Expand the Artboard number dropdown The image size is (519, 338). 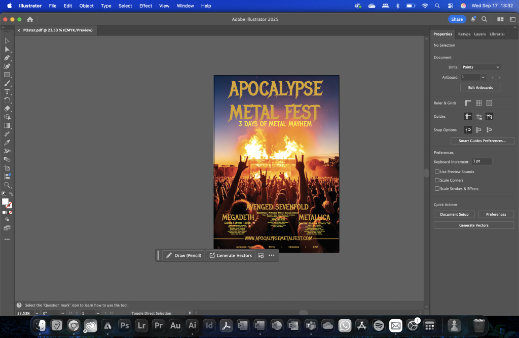(x=483, y=77)
